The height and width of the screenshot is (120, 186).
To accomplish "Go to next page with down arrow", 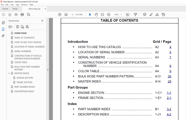I will 66,15.
